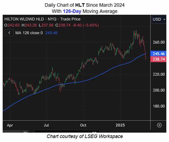169x142 pixels.
Task: Click the blue 126-Day text in the title
Action: pyautogui.click(x=72, y=11)
